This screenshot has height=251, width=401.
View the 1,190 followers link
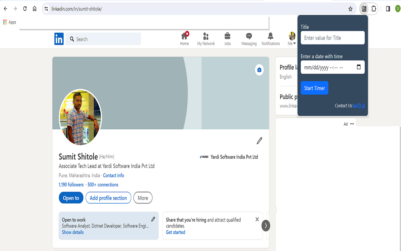pos(71,184)
